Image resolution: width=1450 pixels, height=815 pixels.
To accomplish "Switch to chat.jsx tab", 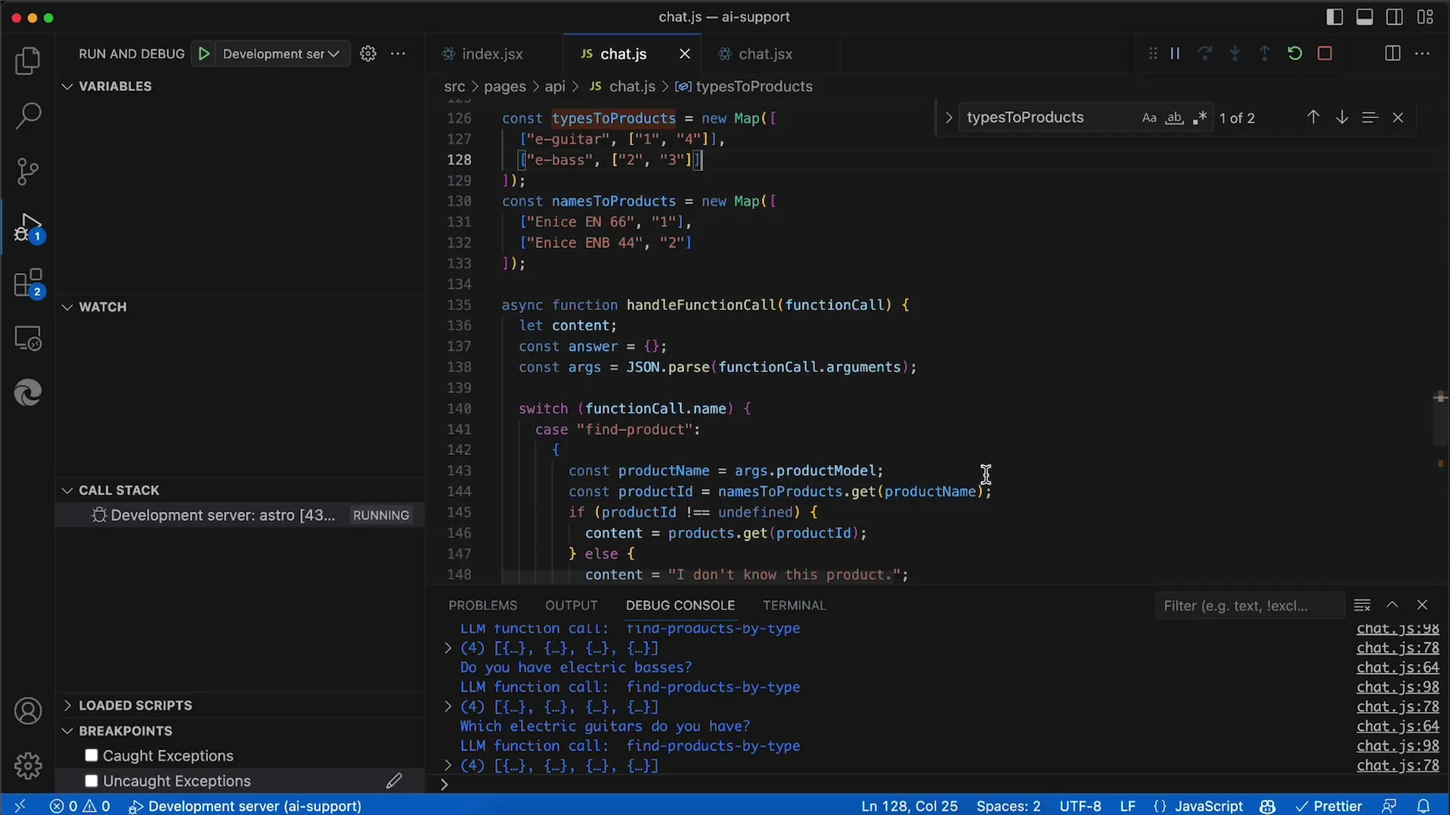I will click(765, 54).
